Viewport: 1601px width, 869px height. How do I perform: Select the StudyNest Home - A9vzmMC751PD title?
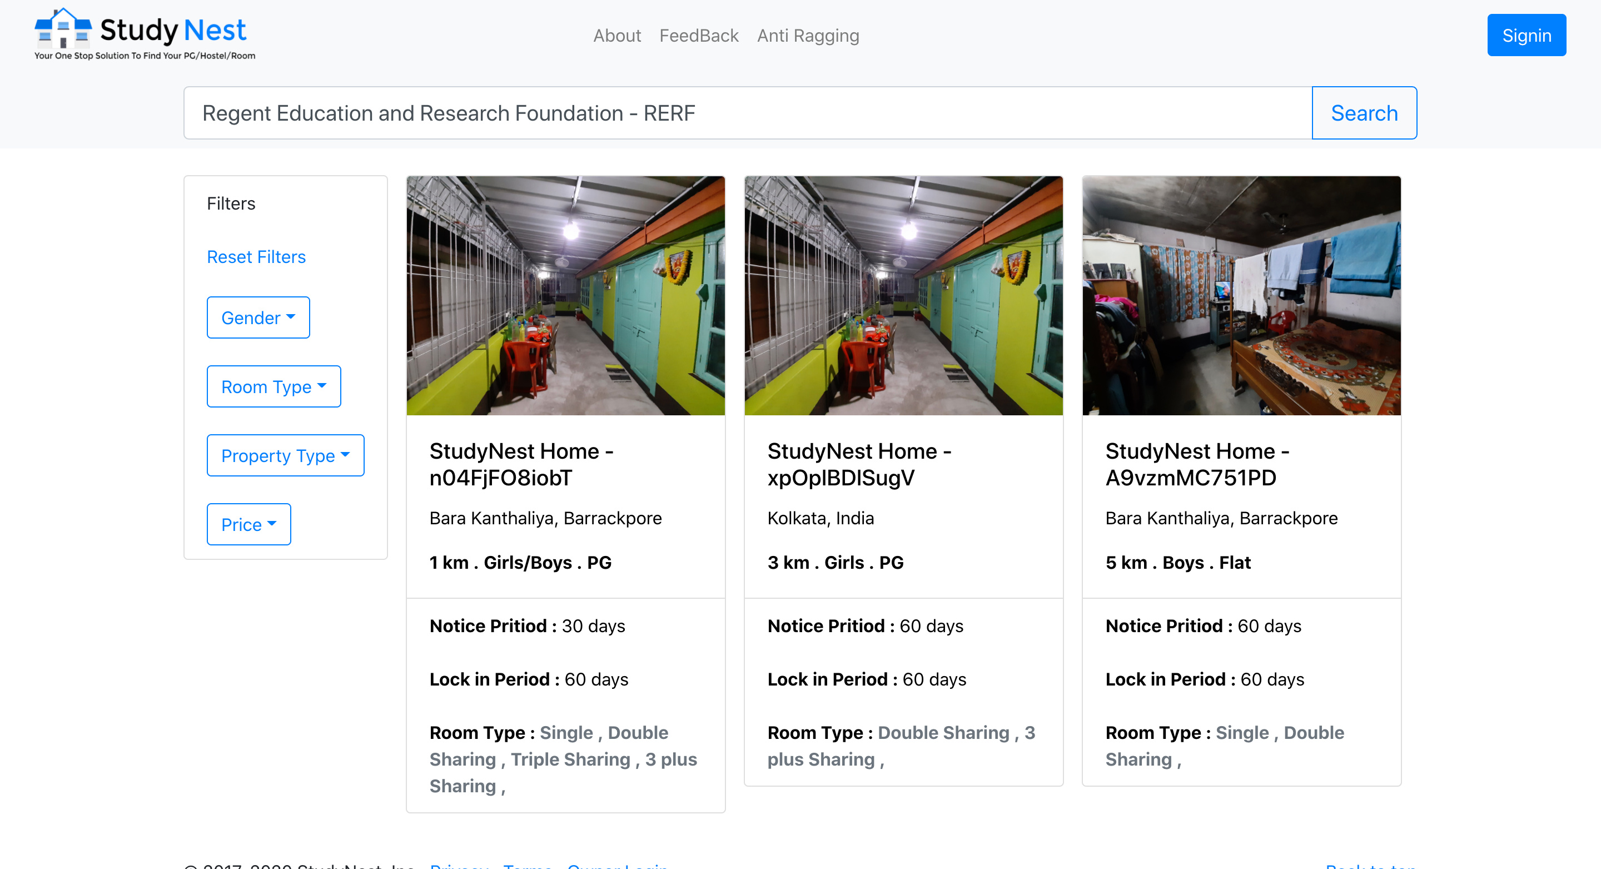tap(1197, 464)
